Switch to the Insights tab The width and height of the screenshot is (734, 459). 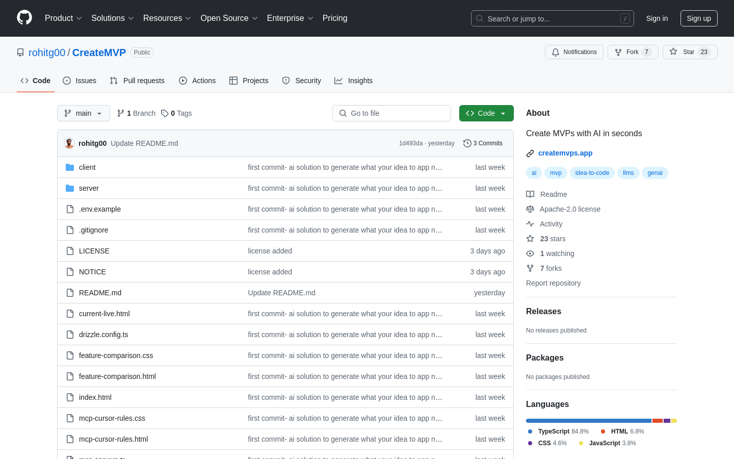click(353, 81)
